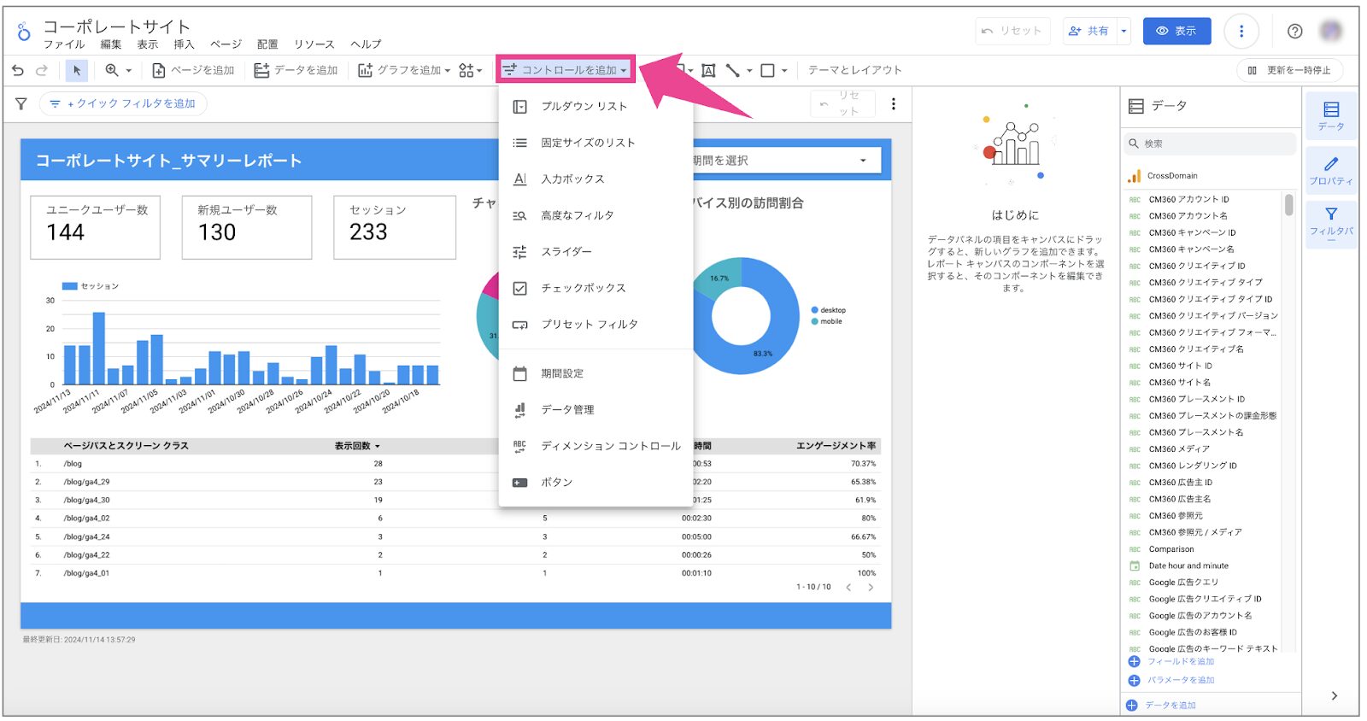
Task: Expand the shape tool dropdown arrow
Action: [x=784, y=71]
